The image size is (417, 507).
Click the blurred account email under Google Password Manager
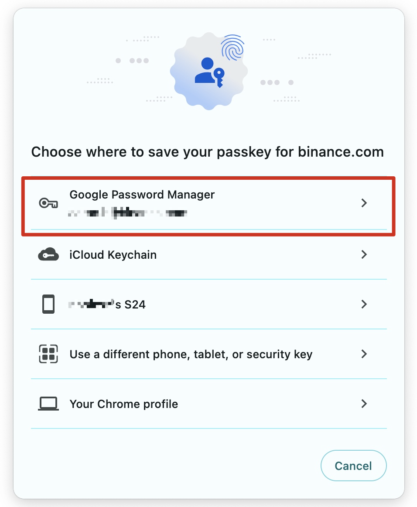tap(128, 213)
